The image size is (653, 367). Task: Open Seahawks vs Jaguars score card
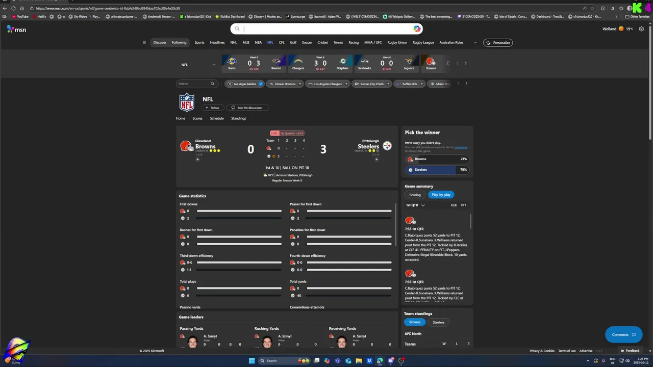(x=386, y=63)
